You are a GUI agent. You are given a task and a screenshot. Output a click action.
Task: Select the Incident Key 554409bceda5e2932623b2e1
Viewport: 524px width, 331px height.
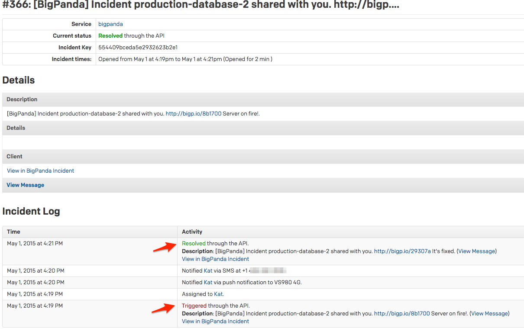coord(137,47)
